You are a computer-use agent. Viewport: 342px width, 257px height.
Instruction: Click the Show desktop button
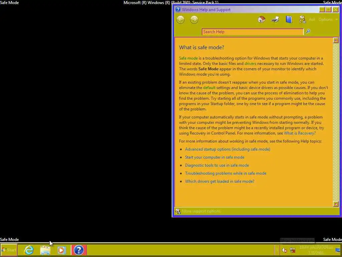[x=338, y=250]
